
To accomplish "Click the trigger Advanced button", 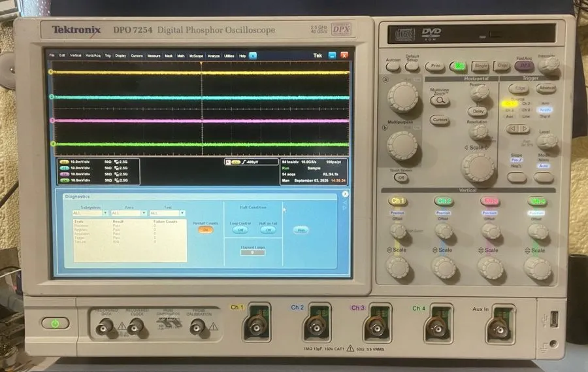I will click(x=546, y=88).
